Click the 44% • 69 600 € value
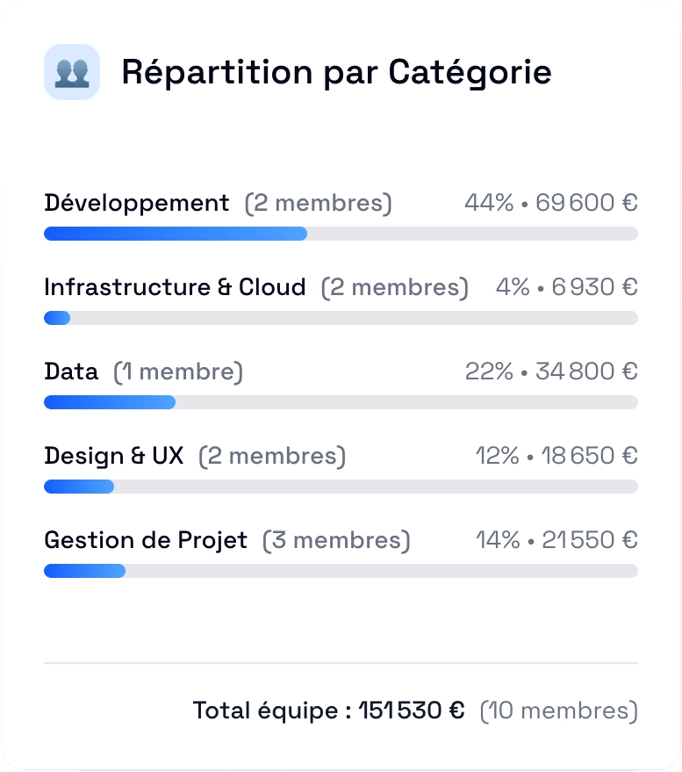The image size is (682, 772). [551, 202]
